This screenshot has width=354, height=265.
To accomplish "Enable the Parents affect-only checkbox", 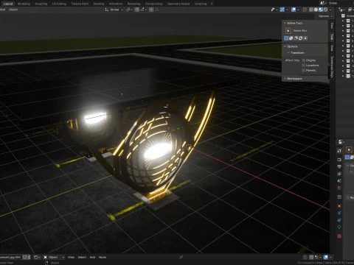I will tap(304, 71).
